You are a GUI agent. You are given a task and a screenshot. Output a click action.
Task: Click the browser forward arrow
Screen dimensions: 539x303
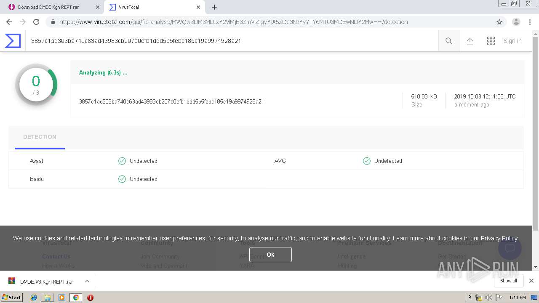tap(23, 22)
